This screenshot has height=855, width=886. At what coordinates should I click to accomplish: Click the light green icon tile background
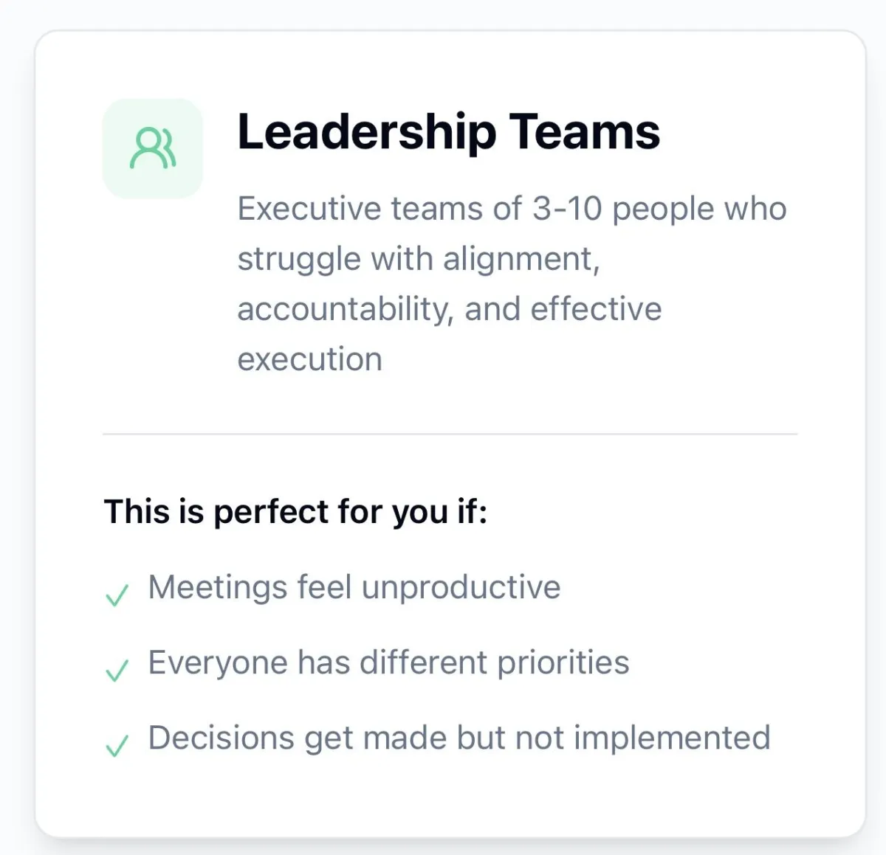click(x=153, y=148)
